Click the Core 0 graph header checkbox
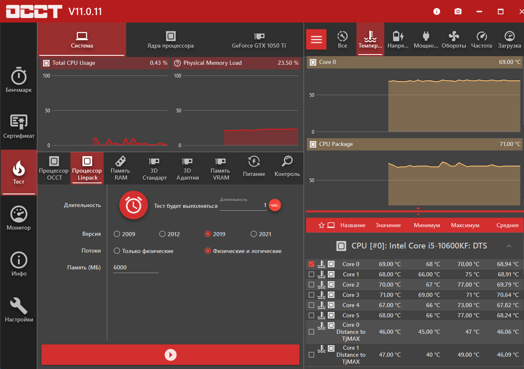The width and height of the screenshot is (524, 369). 313,62
